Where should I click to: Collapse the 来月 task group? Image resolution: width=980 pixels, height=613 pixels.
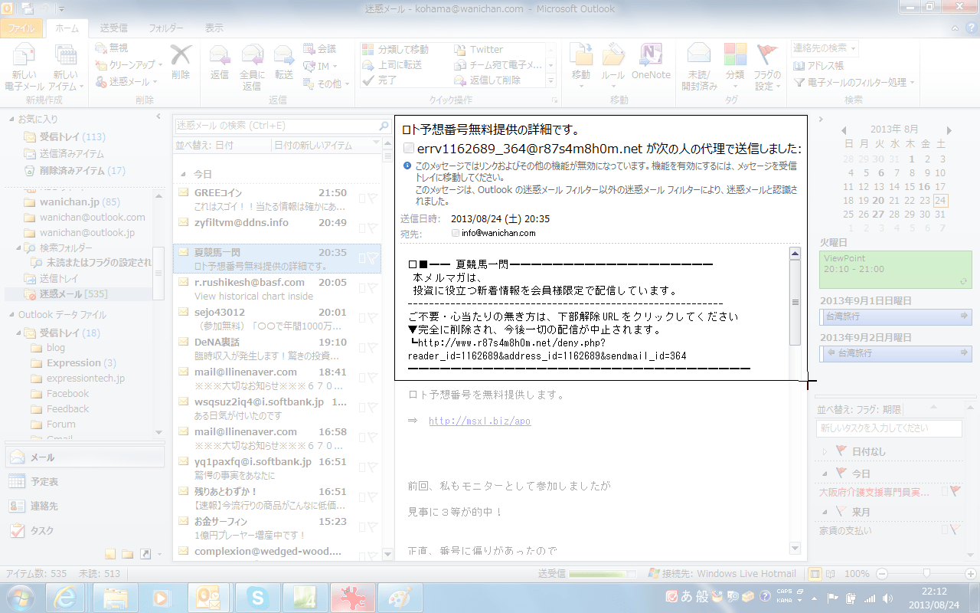pyautogui.click(x=825, y=511)
